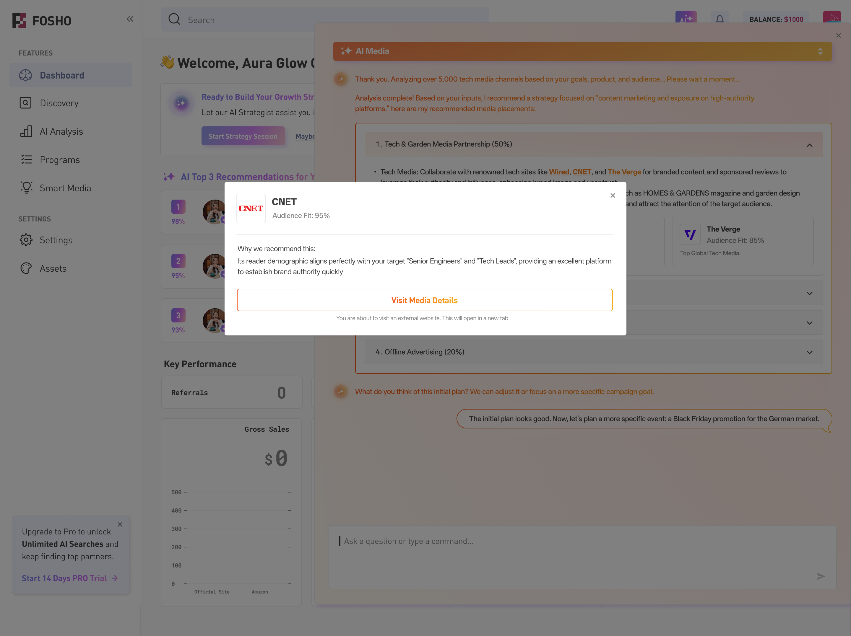Open The Verge link in chat text
The width and height of the screenshot is (851, 636).
pyautogui.click(x=624, y=172)
